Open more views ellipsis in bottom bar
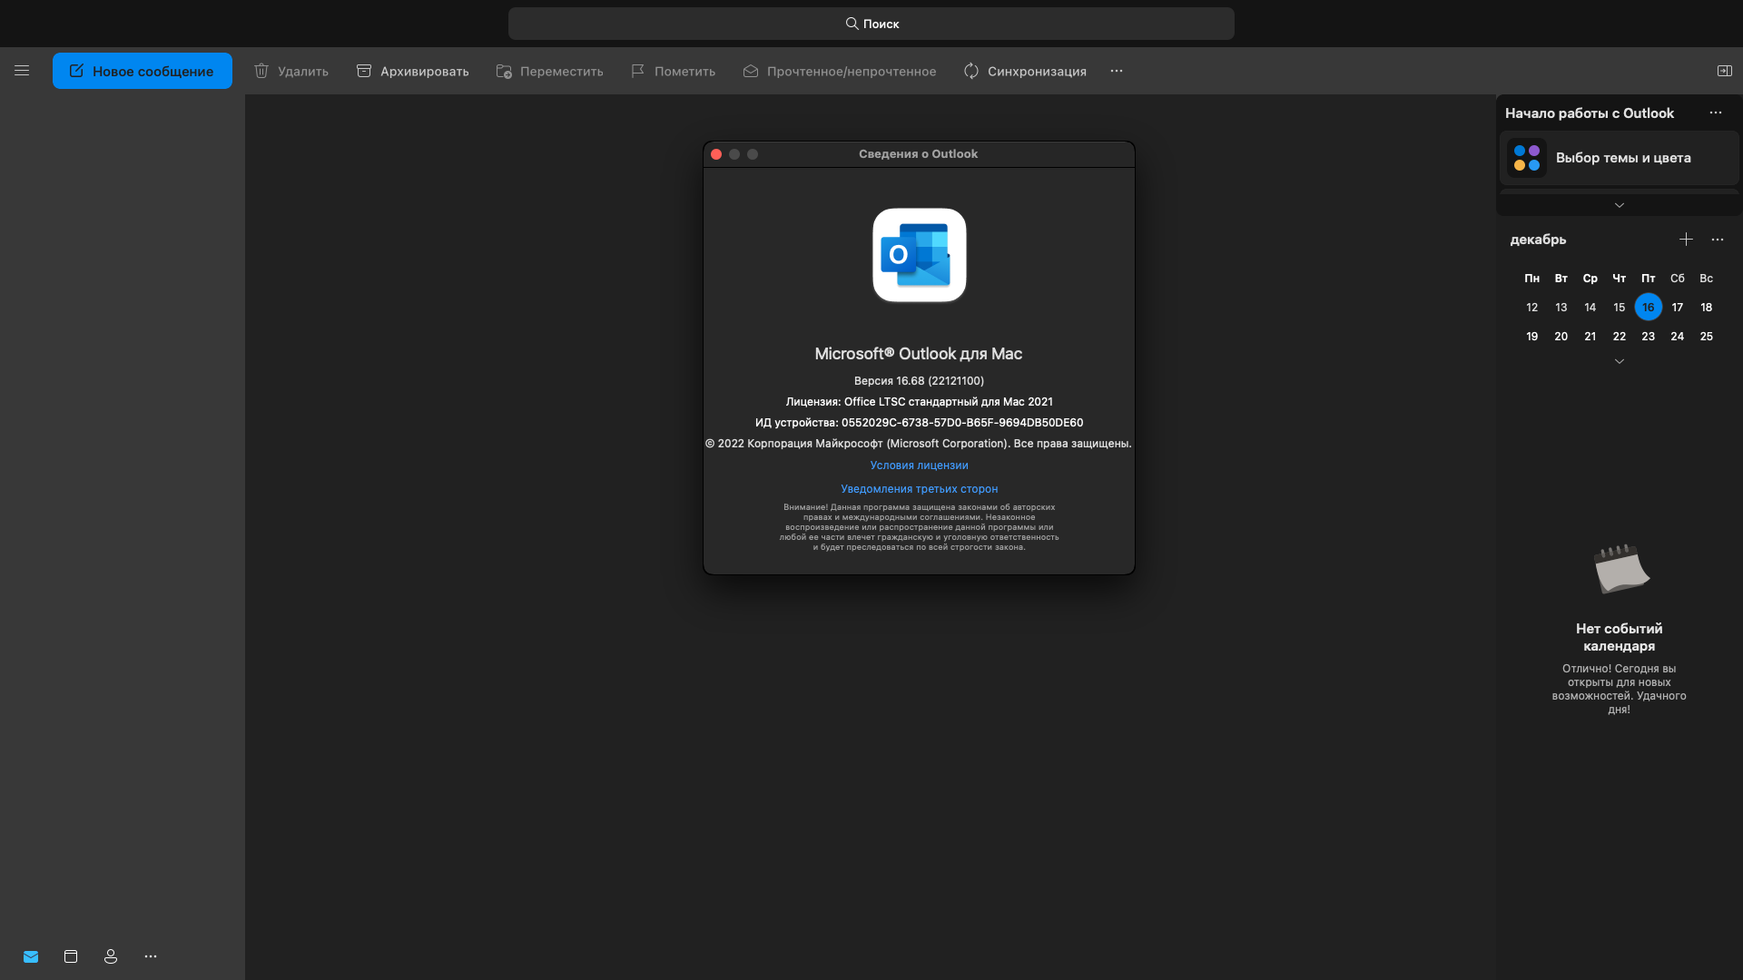 tap(151, 956)
